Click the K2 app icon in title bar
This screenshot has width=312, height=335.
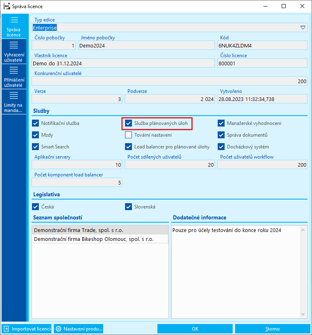click(7, 6)
